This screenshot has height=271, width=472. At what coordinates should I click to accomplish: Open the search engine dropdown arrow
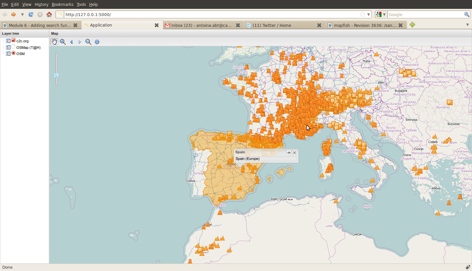pos(384,14)
